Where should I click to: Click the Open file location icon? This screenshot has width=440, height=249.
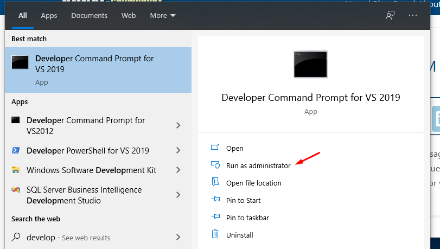pyautogui.click(x=215, y=182)
